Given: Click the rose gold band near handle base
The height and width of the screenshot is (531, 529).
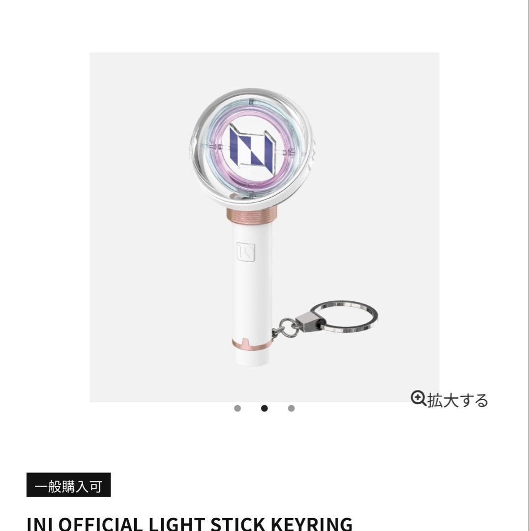Looking at the screenshot, I should pyautogui.click(x=252, y=344).
